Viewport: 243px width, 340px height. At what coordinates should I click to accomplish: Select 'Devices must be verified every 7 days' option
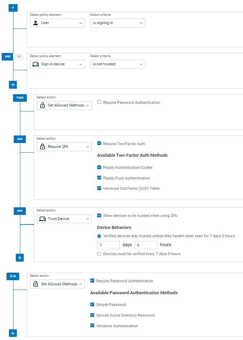click(x=99, y=254)
